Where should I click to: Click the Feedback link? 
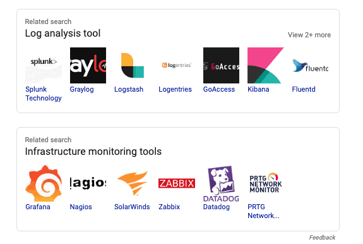[x=322, y=237]
